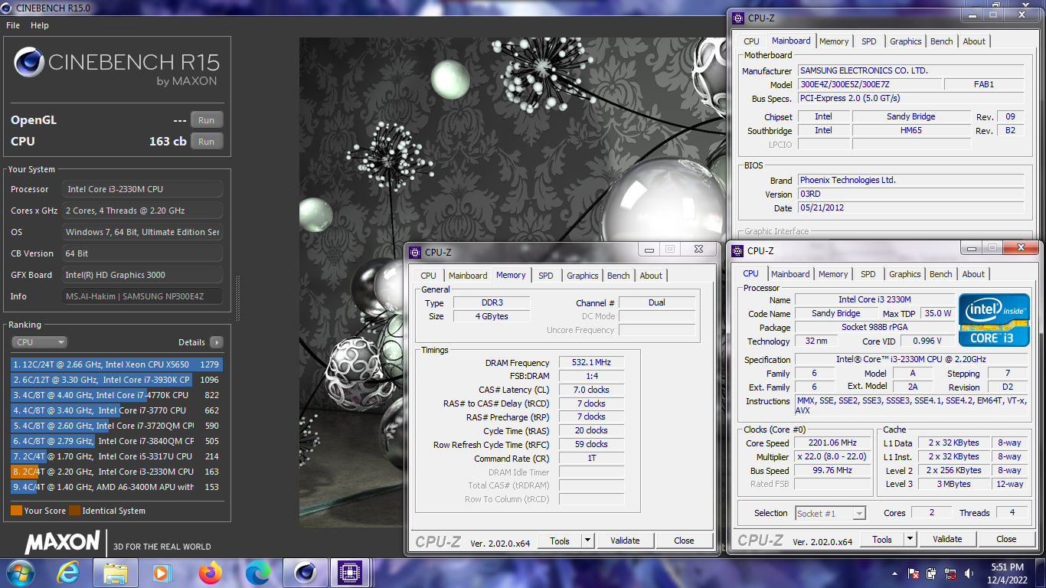Select highlighted ranking row i3-2330M 163

click(x=116, y=472)
